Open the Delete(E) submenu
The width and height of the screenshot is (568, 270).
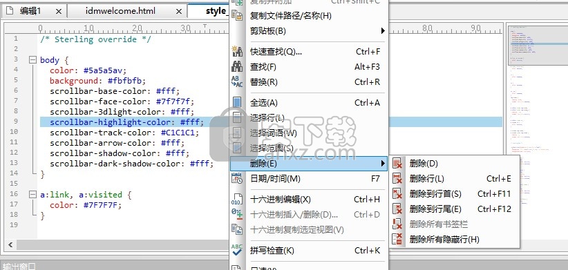point(309,164)
